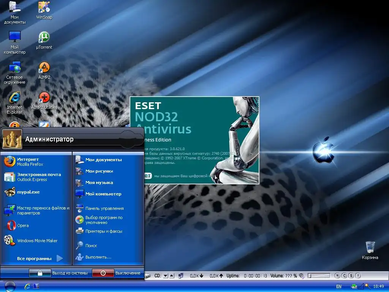
Task: Toggle the N lock indicator
Action: click(x=337, y=276)
